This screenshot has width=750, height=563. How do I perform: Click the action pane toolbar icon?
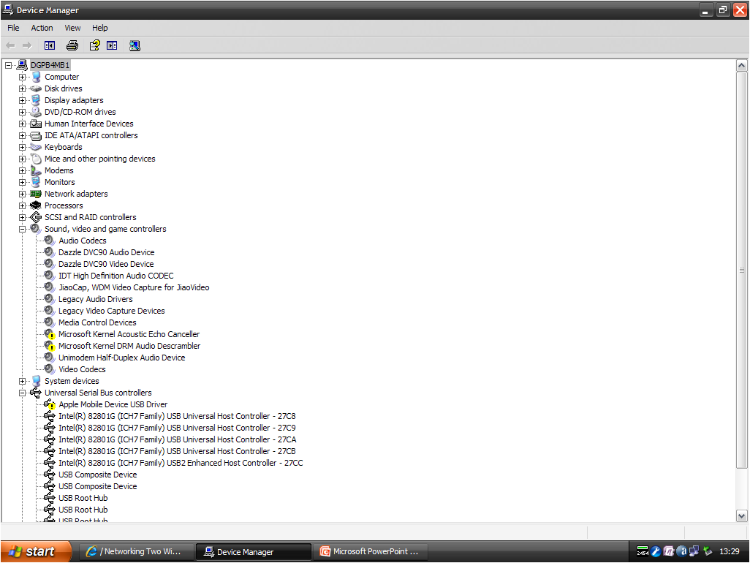pos(112,45)
